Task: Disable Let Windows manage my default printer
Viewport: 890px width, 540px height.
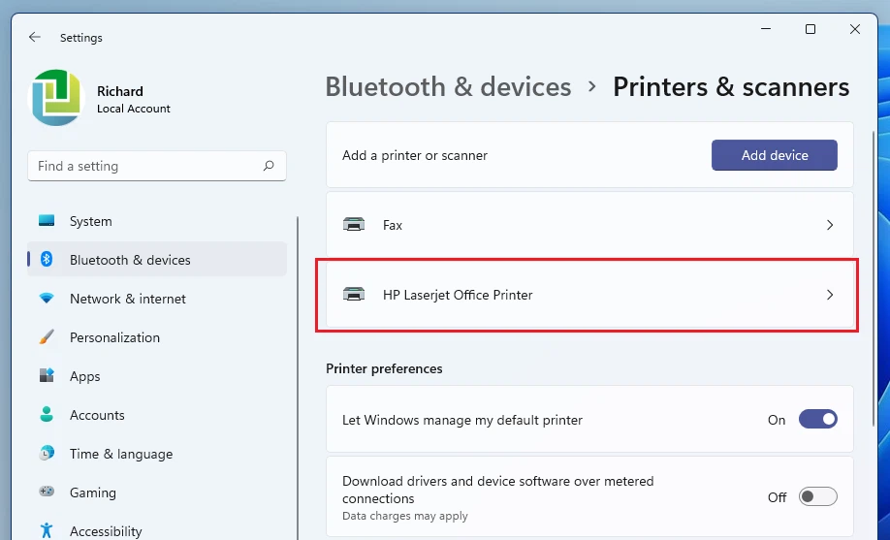Action: click(817, 420)
